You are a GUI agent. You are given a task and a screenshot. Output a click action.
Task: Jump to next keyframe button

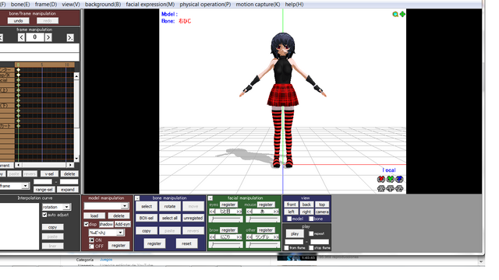click(x=70, y=37)
